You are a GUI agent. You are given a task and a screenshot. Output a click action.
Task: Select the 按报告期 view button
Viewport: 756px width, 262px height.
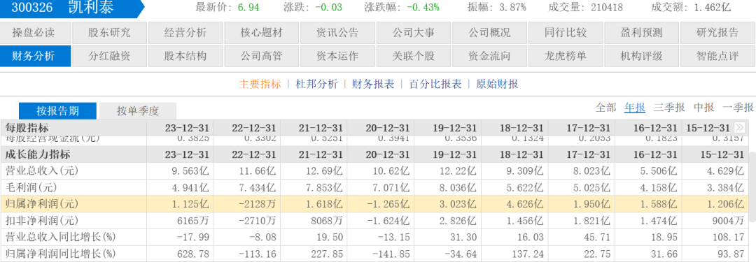[57, 111]
